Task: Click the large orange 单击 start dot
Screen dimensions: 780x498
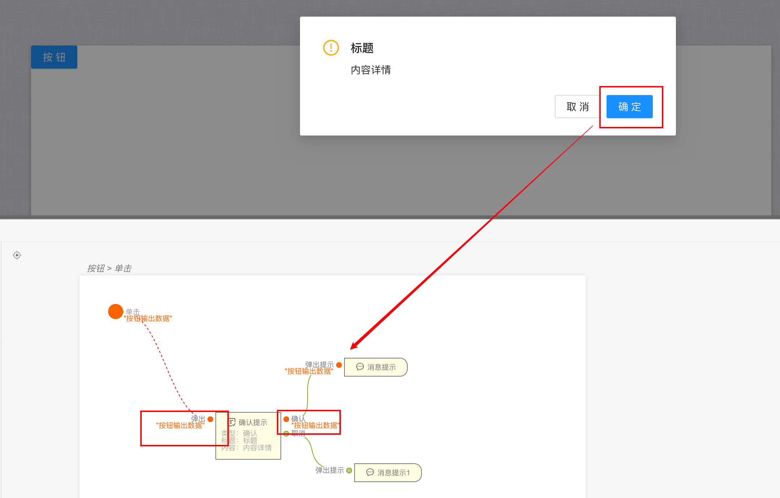Action: click(116, 312)
